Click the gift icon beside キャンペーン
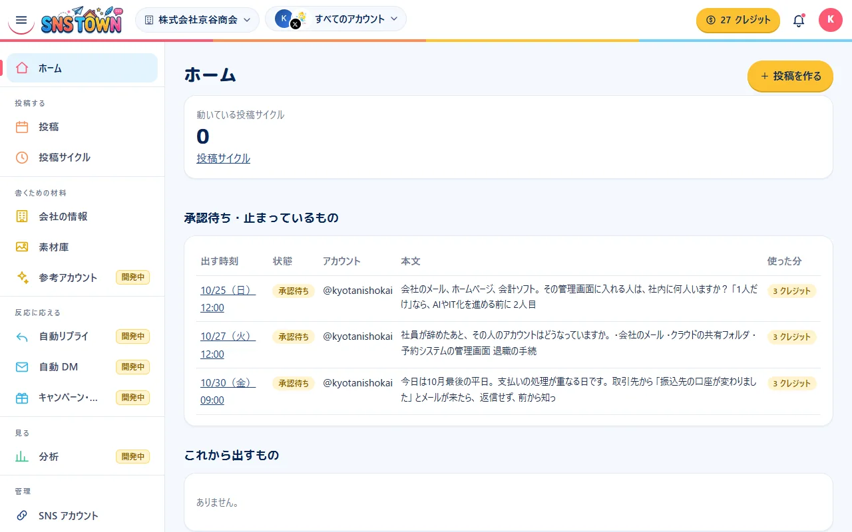 (22, 398)
